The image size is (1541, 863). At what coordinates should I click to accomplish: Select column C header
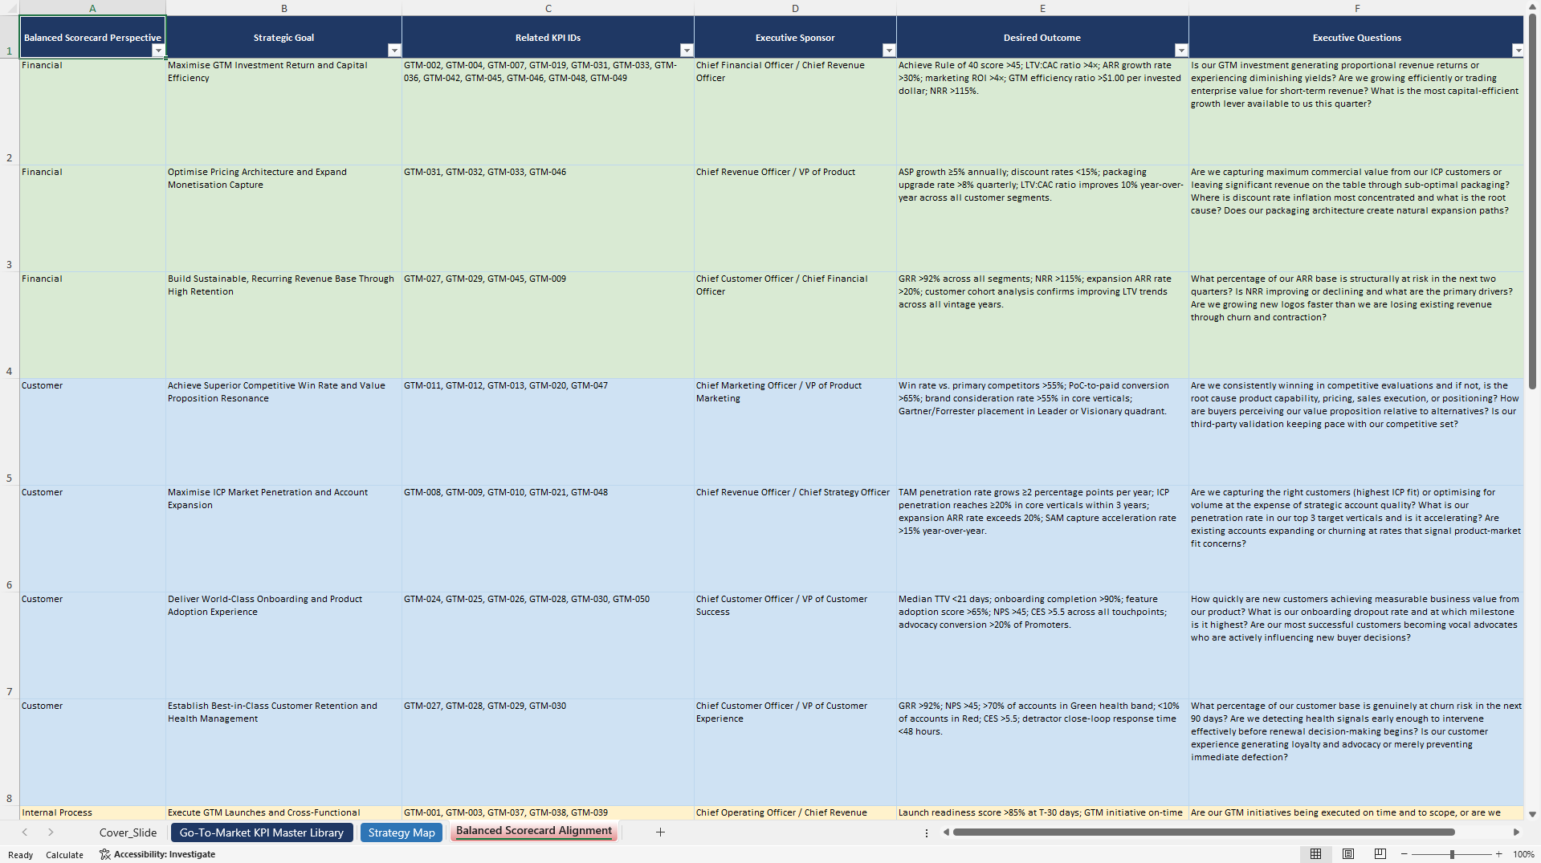[x=548, y=8]
